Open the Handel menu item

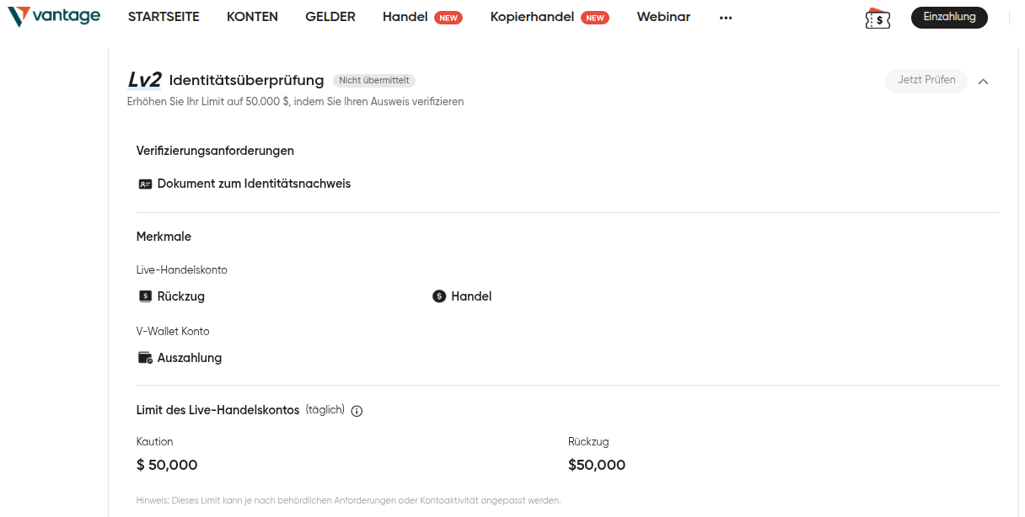(405, 16)
